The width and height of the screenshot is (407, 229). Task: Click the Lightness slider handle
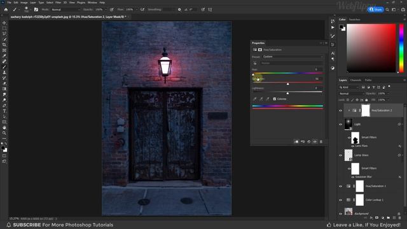tap(287, 94)
